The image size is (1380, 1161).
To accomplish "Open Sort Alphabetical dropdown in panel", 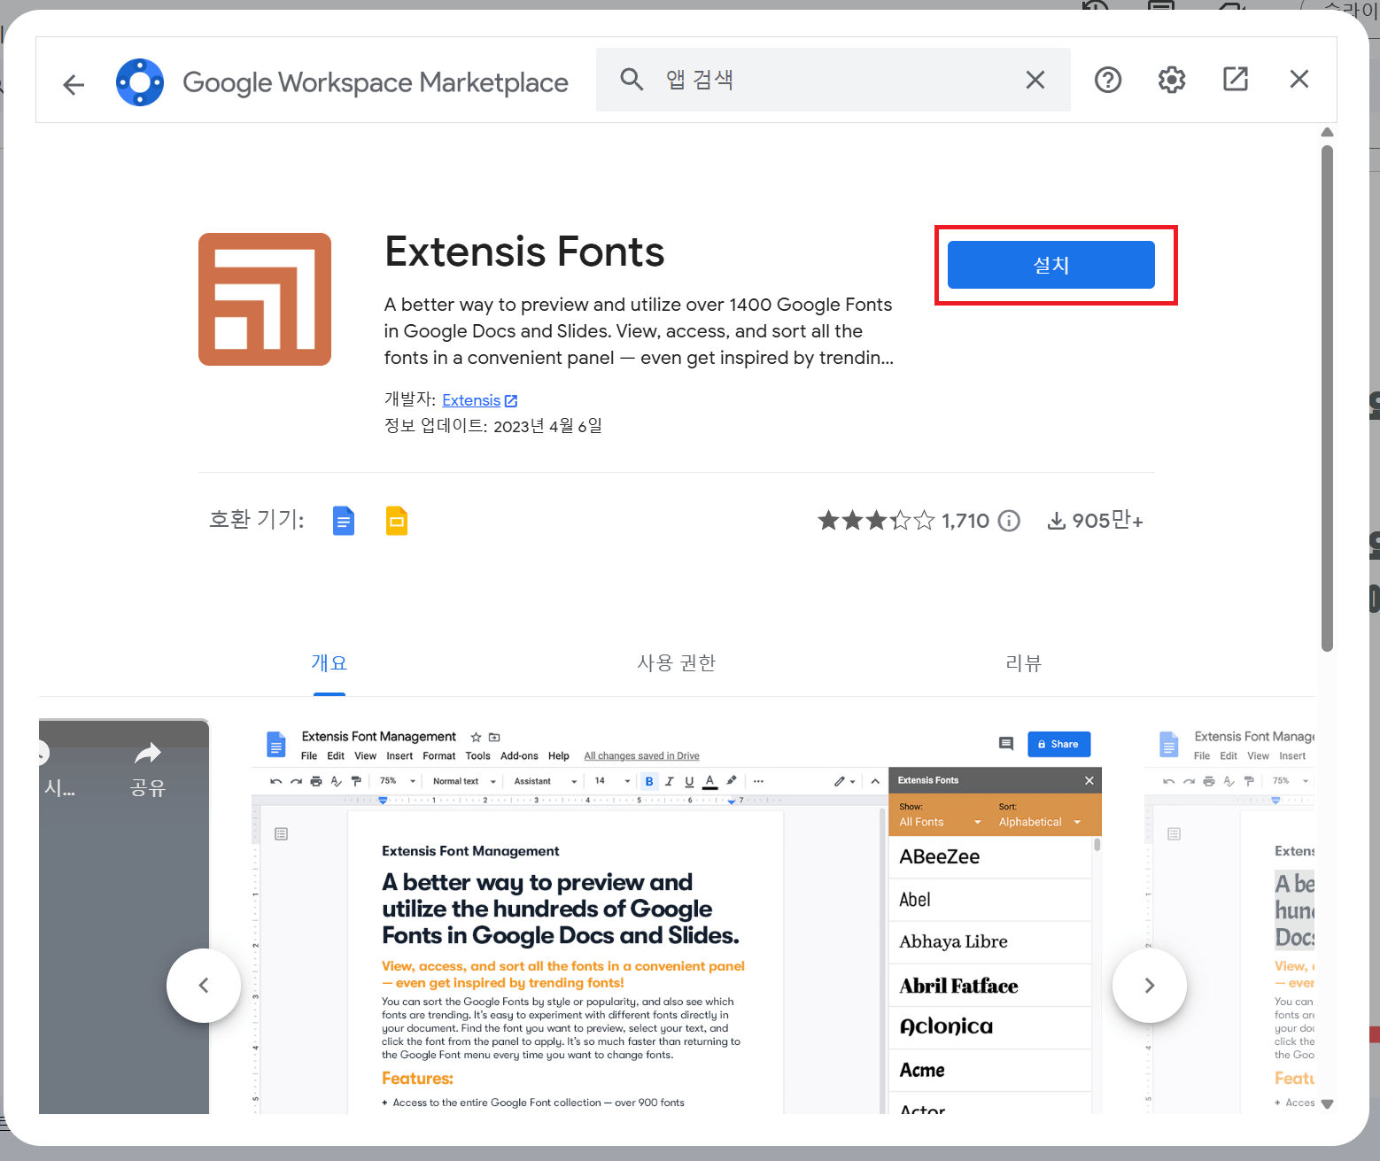I will pyautogui.click(x=1040, y=822).
